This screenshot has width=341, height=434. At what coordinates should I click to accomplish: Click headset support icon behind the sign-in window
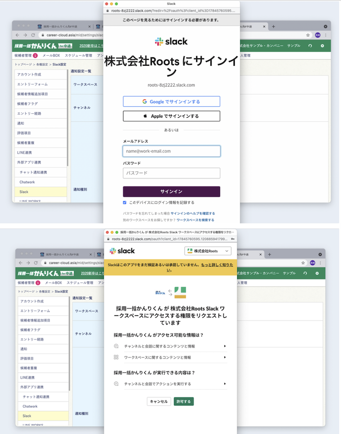point(310,45)
